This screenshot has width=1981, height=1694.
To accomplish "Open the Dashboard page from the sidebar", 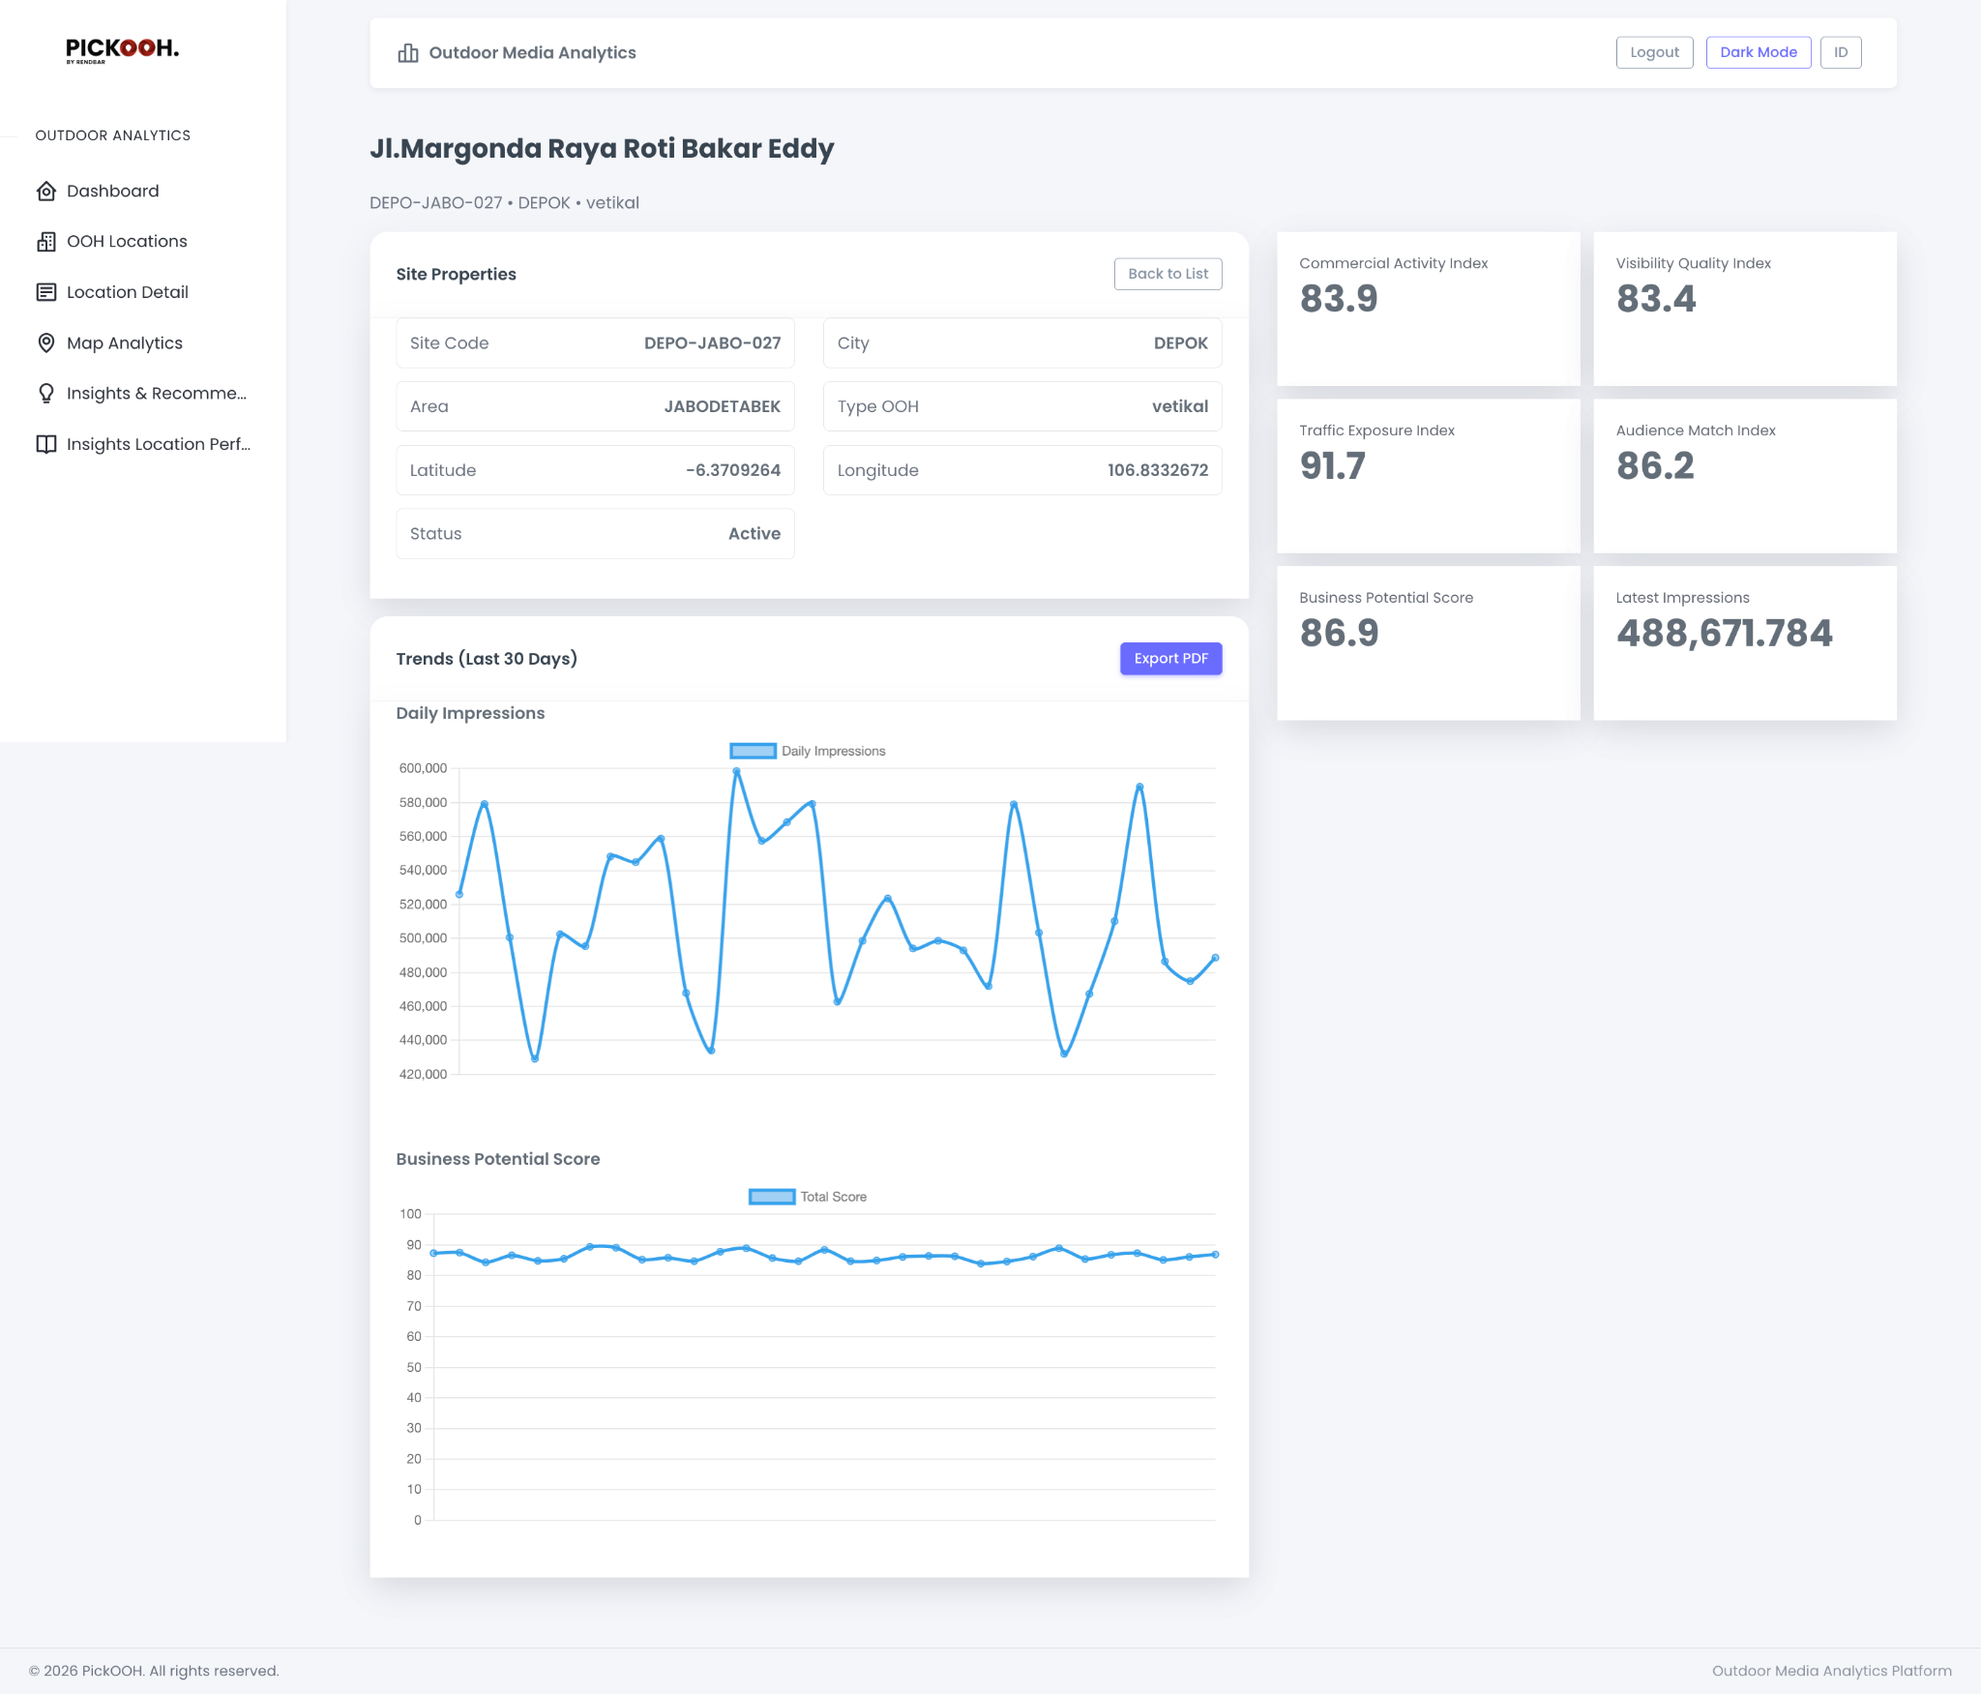I will point(112,191).
